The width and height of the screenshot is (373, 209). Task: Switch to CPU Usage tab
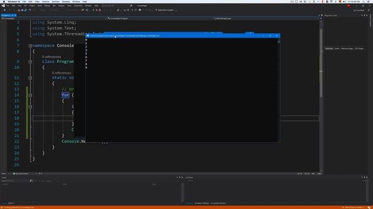(359, 49)
